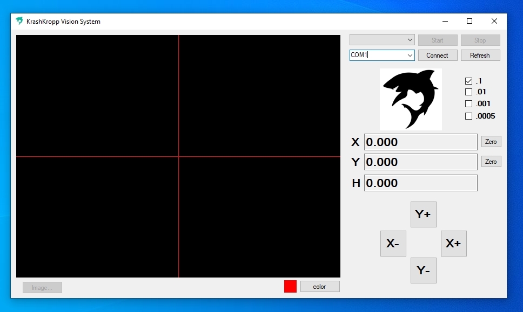Zero the Y axis value

[491, 162]
